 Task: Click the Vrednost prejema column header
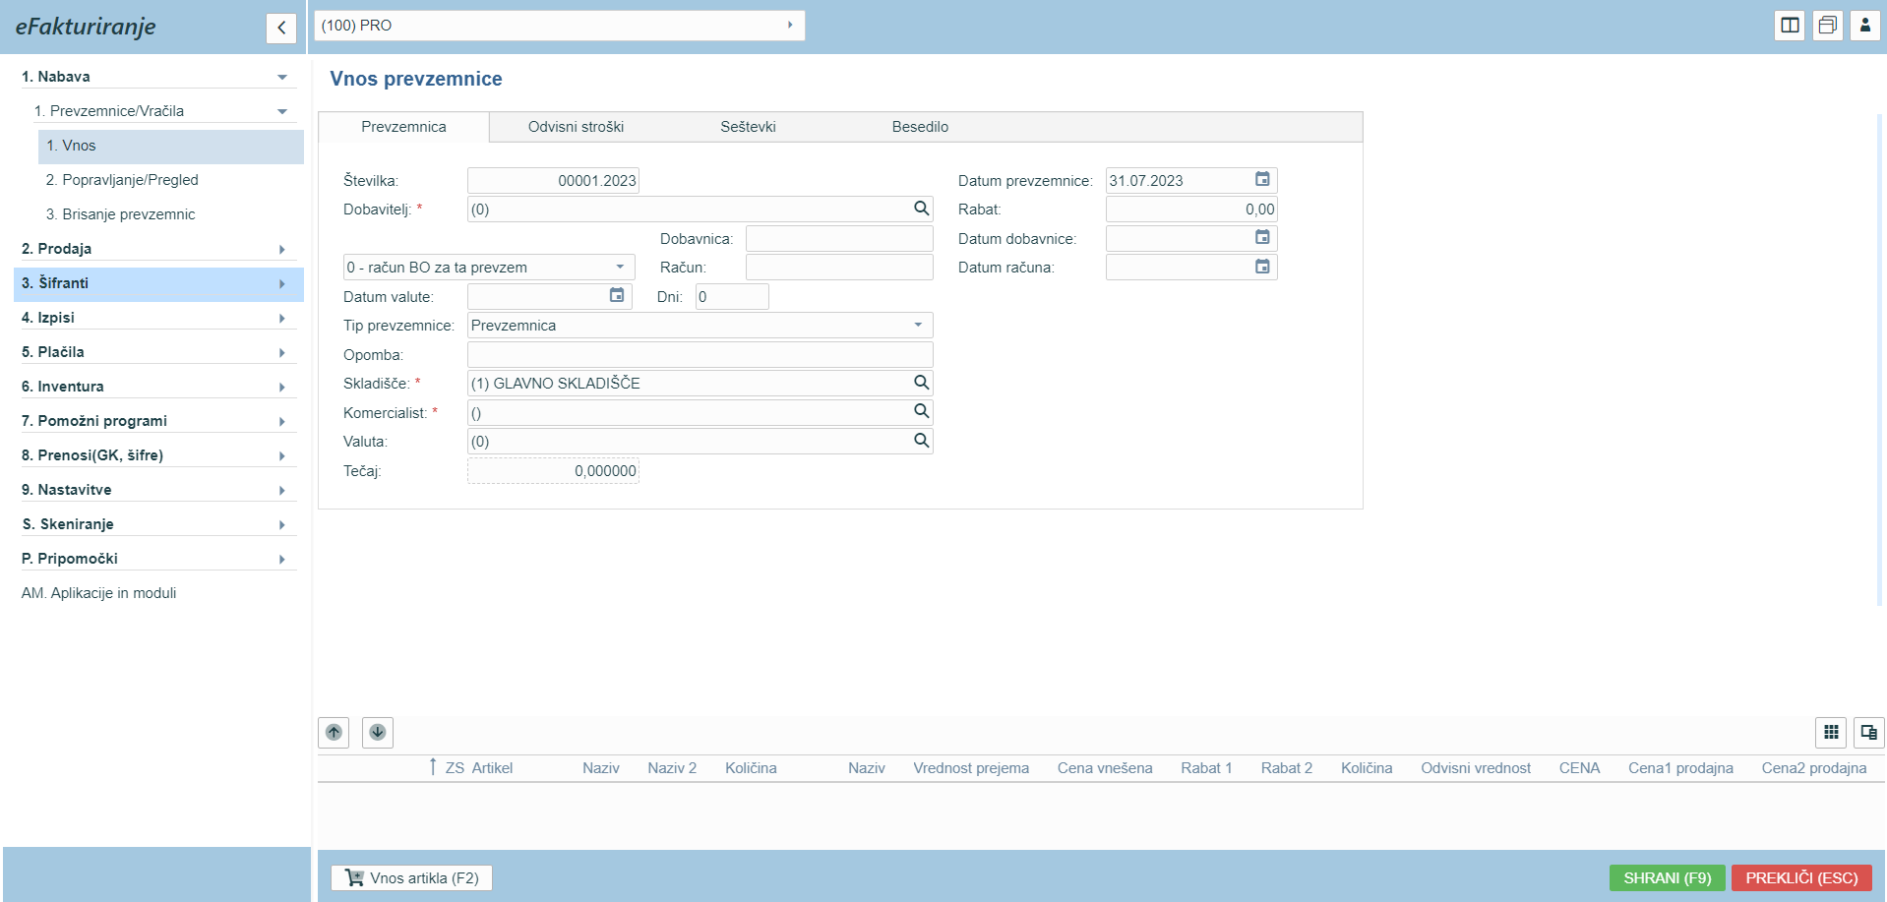(x=971, y=768)
